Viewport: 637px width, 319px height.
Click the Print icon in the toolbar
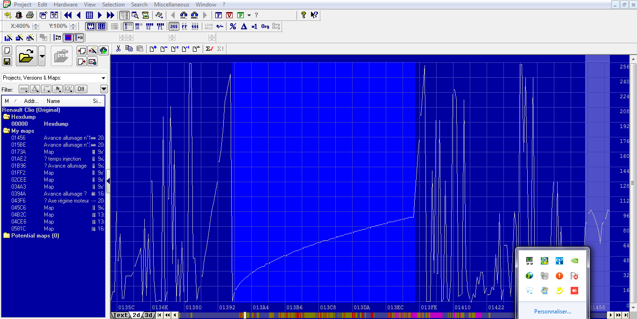(x=30, y=15)
